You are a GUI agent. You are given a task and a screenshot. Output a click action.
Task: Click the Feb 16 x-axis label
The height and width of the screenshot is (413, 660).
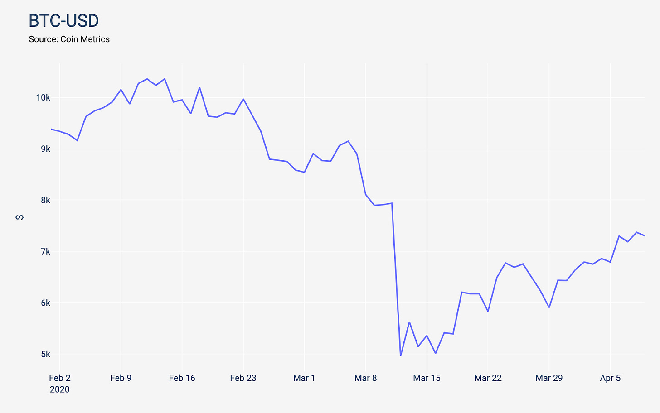click(x=182, y=378)
